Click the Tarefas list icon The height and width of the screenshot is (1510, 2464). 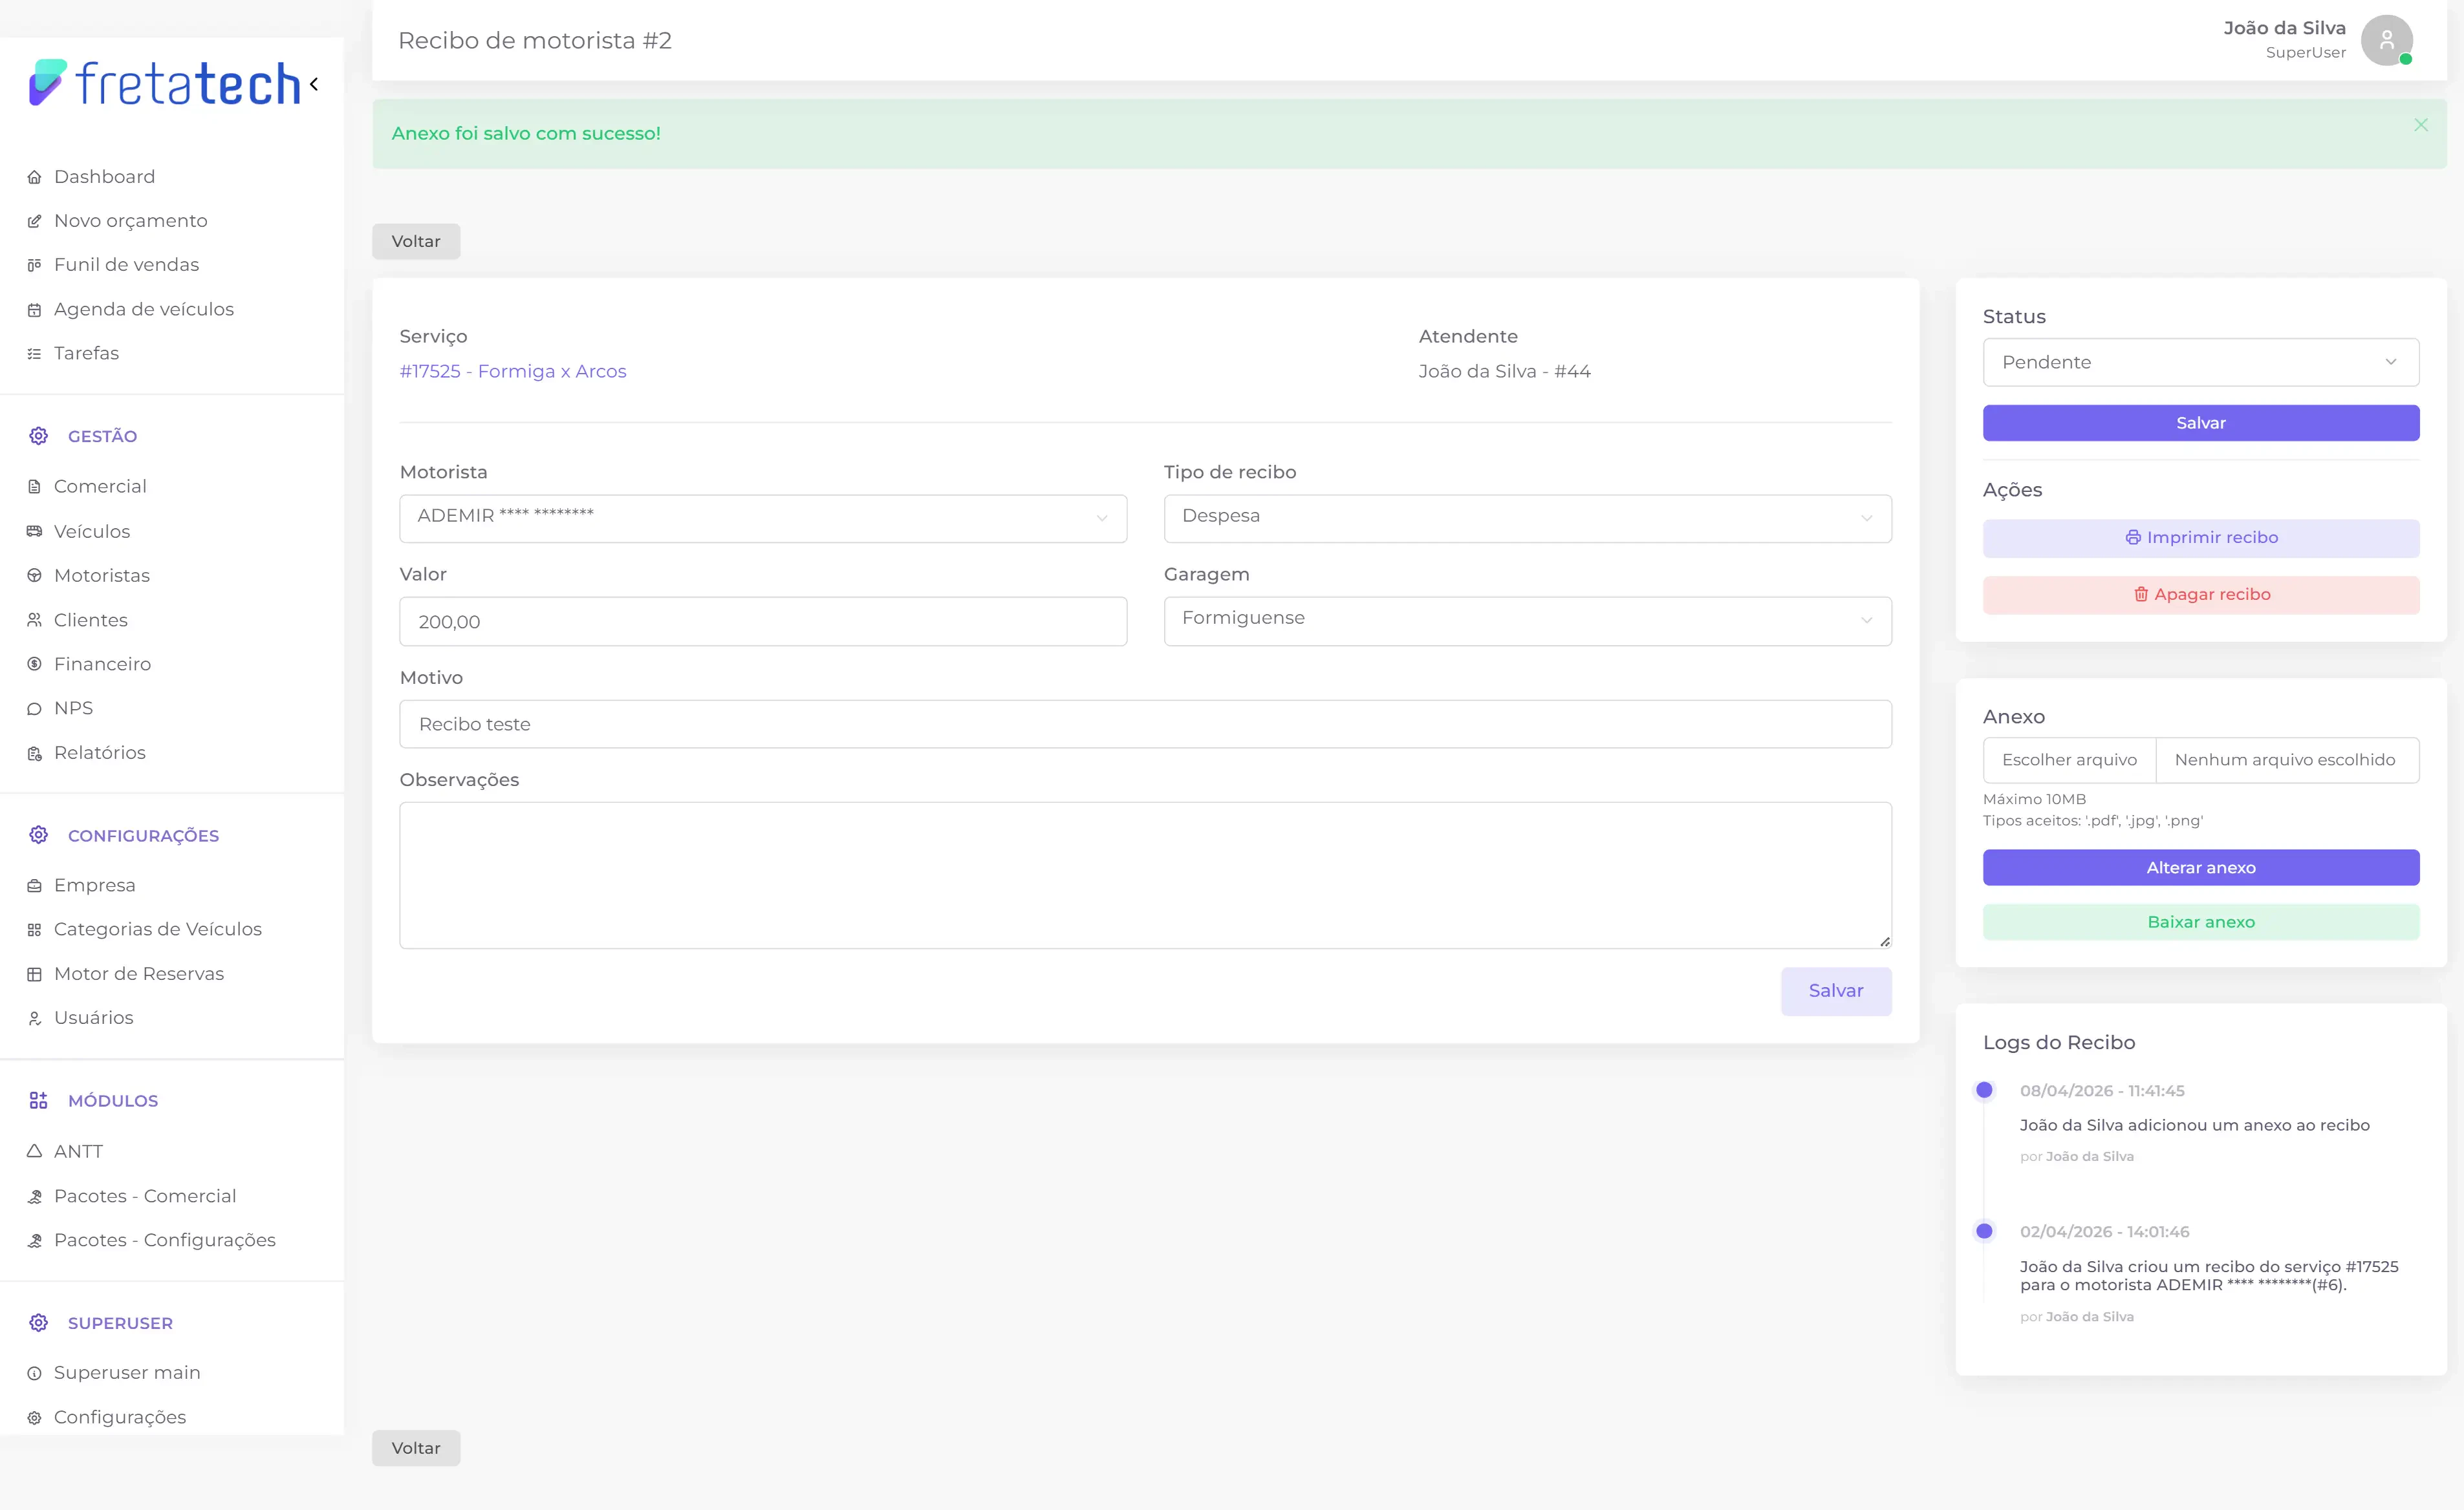click(34, 354)
